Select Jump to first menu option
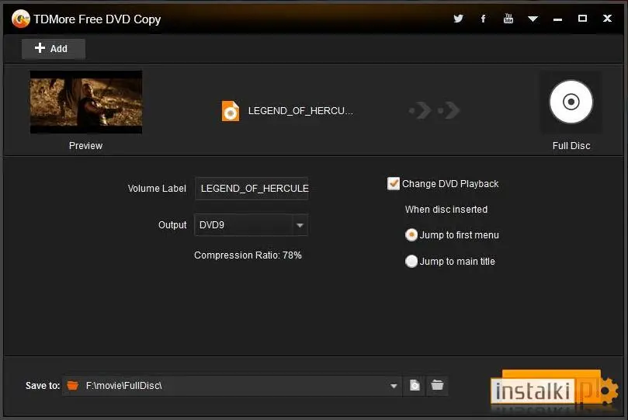 point(411,234)
